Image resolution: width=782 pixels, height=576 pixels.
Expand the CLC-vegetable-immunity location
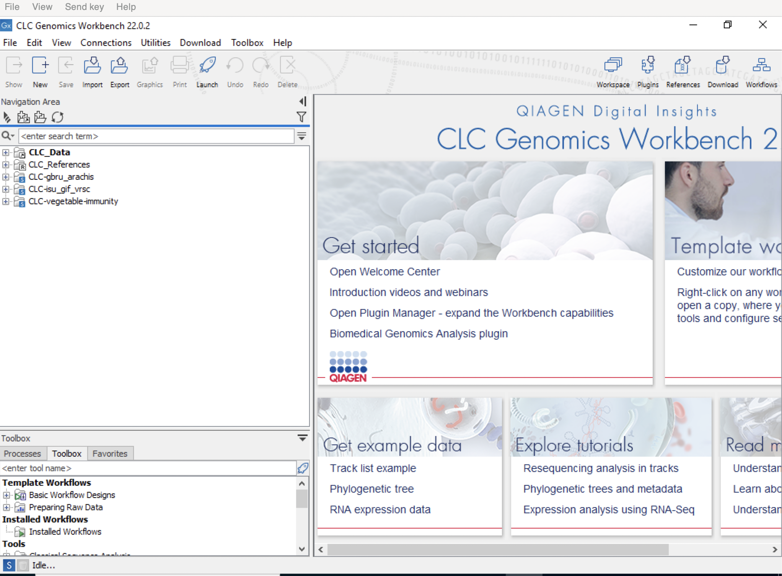[6, 201]
